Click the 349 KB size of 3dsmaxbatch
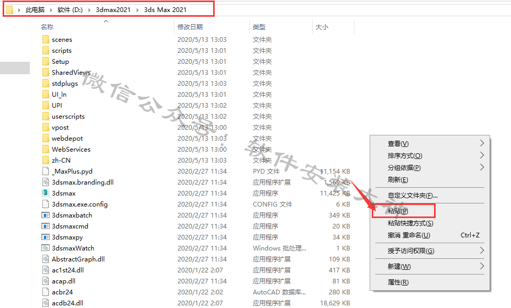The image size is (511, 308). point(340,215)
